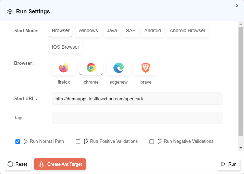The width and height of the screenshot is (244, 174).
Task: Click into the Start URL field
Action: pyautogui.click(x=137, y=99)
